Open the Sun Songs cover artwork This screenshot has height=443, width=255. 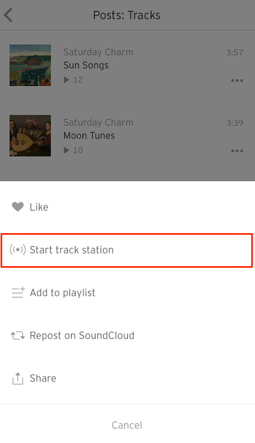coord(30,65)
